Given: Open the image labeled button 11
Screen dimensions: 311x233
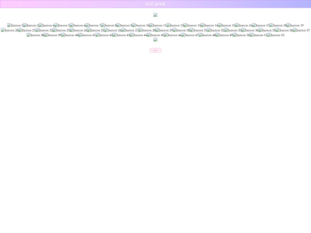Looking at the screenshot, I should pyautogui.click(x=158, y=25).
